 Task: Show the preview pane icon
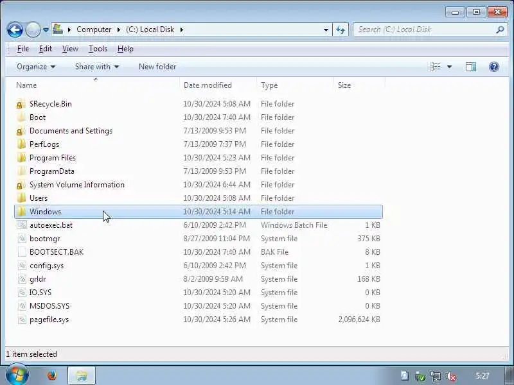click(x=471, y=67)
